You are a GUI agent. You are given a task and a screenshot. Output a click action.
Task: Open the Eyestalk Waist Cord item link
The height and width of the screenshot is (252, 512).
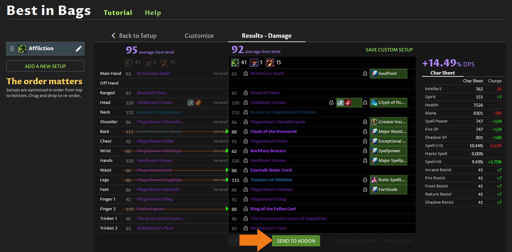click(271, 170)
